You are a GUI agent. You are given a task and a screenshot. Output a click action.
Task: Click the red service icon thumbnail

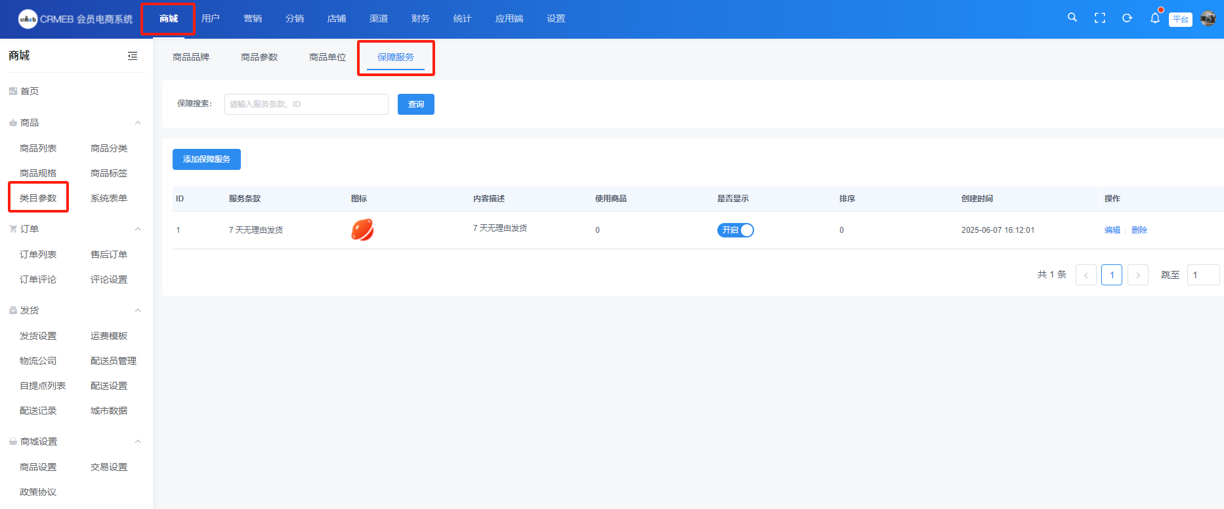362,230
